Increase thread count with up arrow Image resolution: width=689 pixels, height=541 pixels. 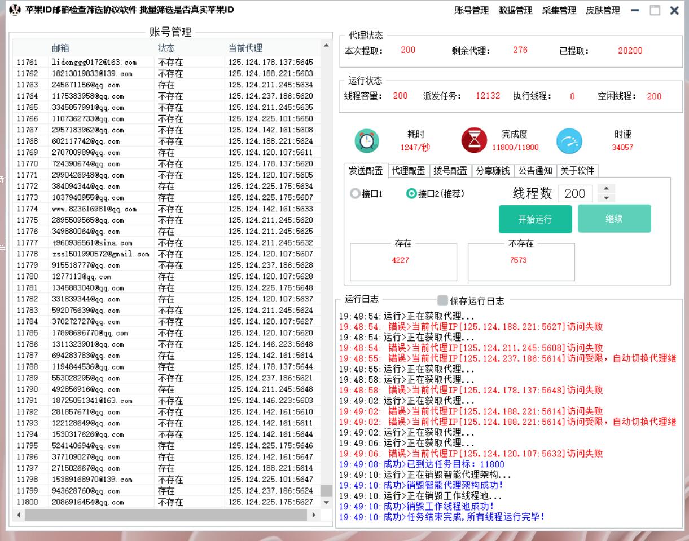coord(606,189)
